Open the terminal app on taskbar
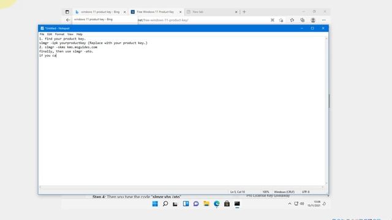 click(x=237, y=204)
